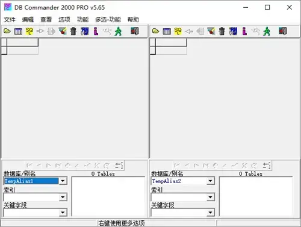The width and height of the screenshot is (301, 227).
Task: Expand the TempAlias2 database dropdown
Action: pyautogui.click(x=210, y=181)
